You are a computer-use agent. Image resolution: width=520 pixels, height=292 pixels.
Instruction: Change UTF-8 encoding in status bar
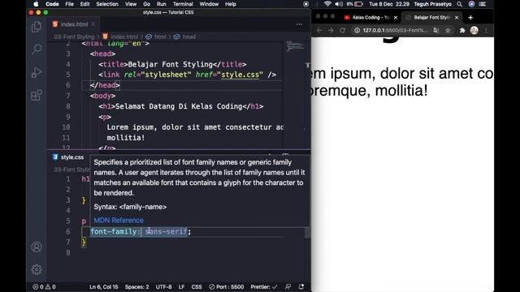(x=163, y=286)
